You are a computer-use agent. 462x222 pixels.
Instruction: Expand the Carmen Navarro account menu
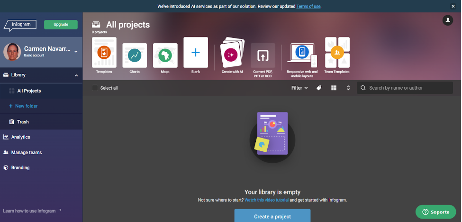tap(76, 52)
